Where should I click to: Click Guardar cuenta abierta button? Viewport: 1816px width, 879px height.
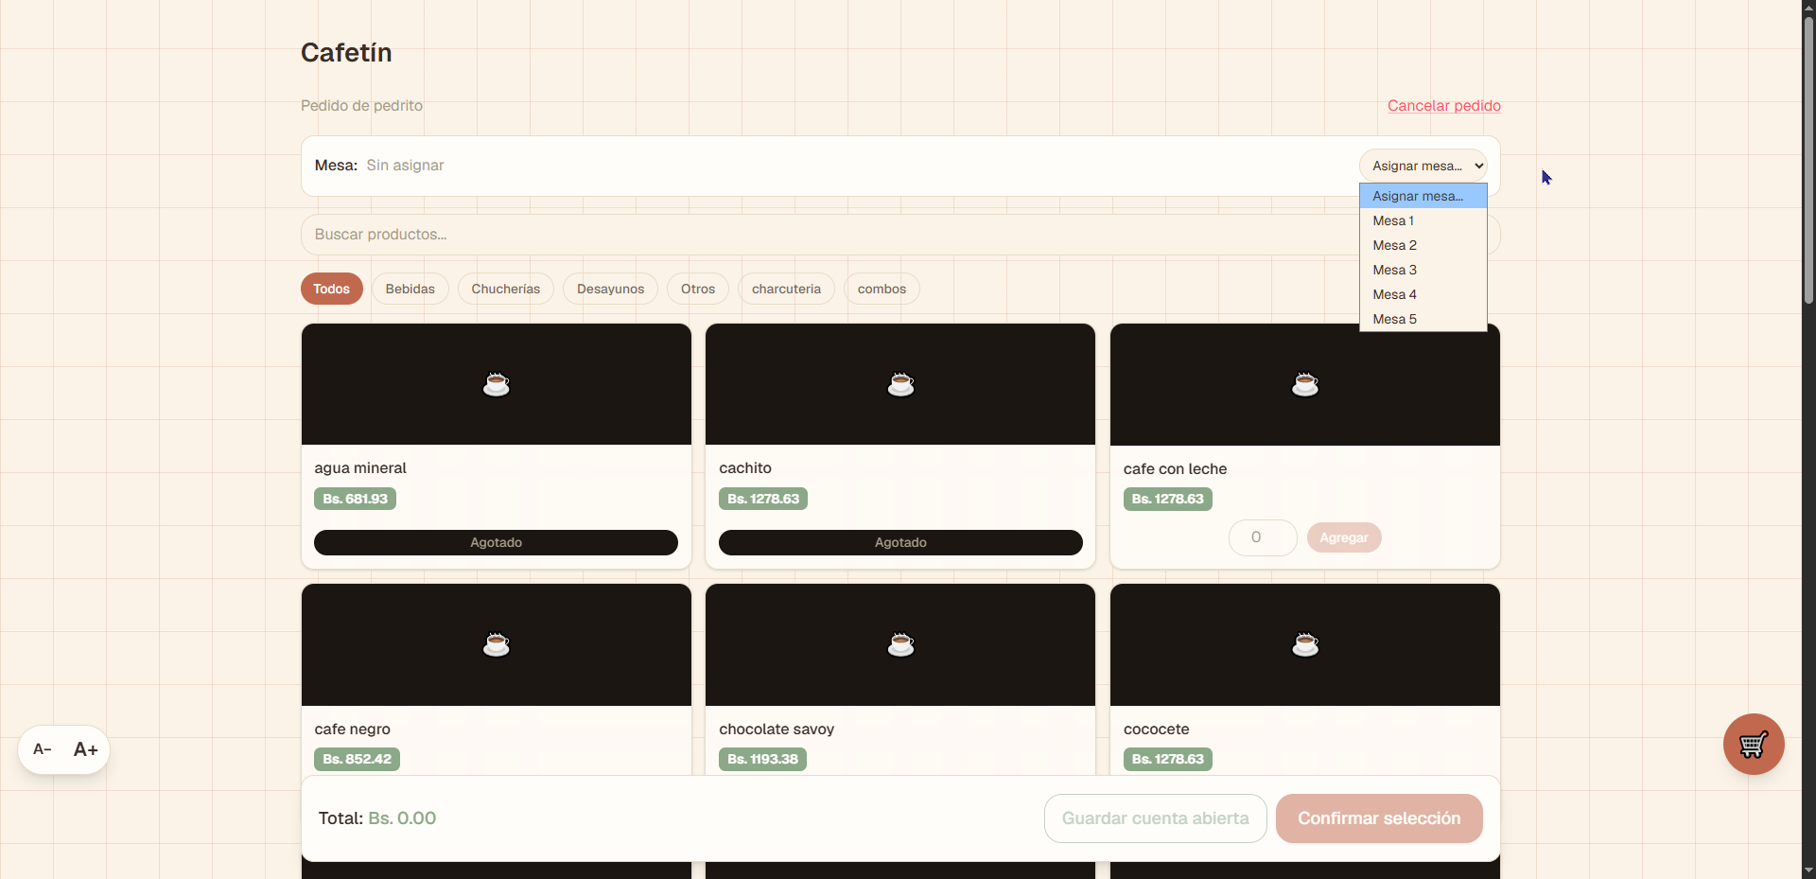click(1156, 818)
